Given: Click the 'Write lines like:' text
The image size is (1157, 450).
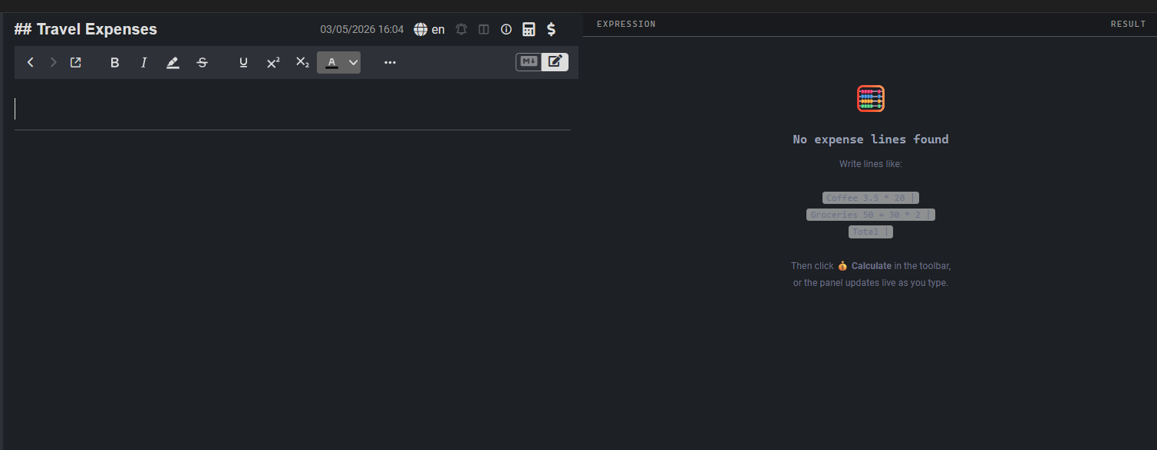Looking at the screenshot, I should click(871, 164).
